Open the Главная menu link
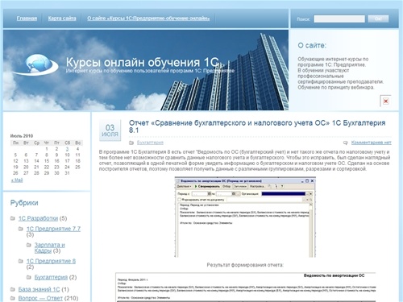 pos(27,19)
